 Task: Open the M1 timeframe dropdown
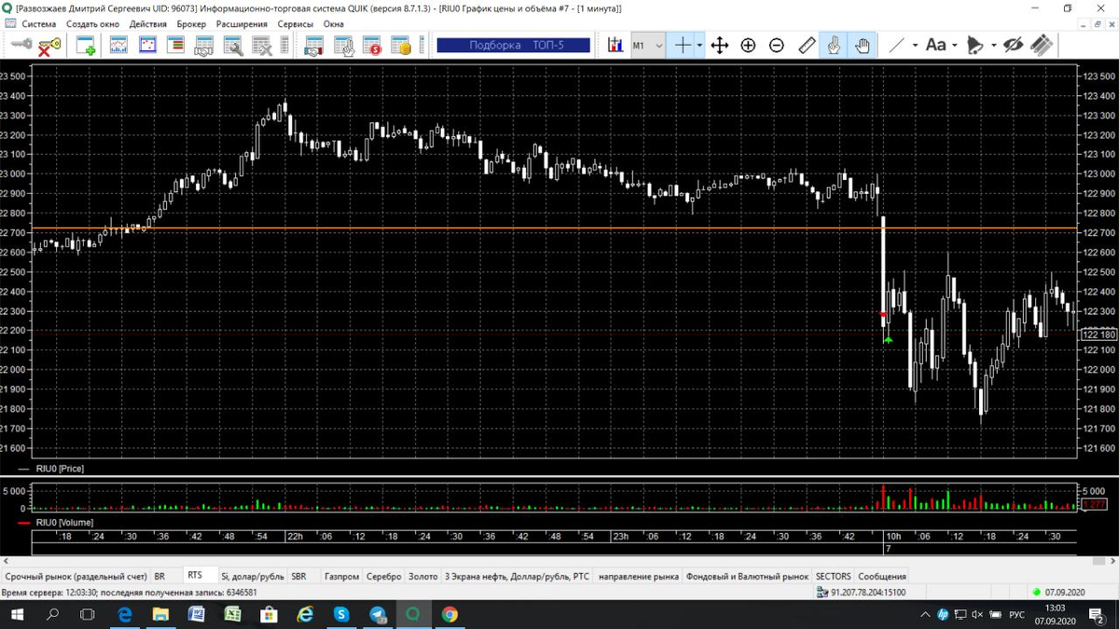click(x=648, y=45)
